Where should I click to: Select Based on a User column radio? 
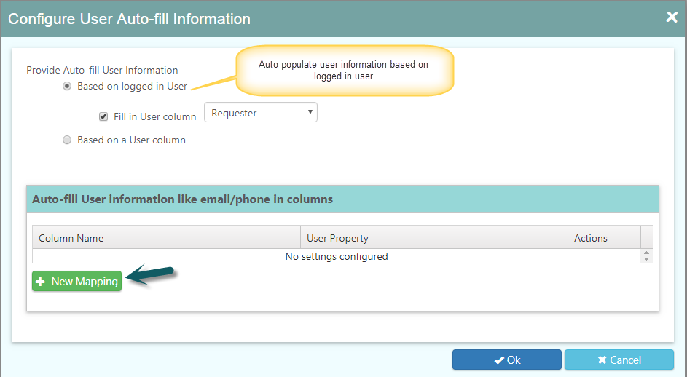coord(67,140)
